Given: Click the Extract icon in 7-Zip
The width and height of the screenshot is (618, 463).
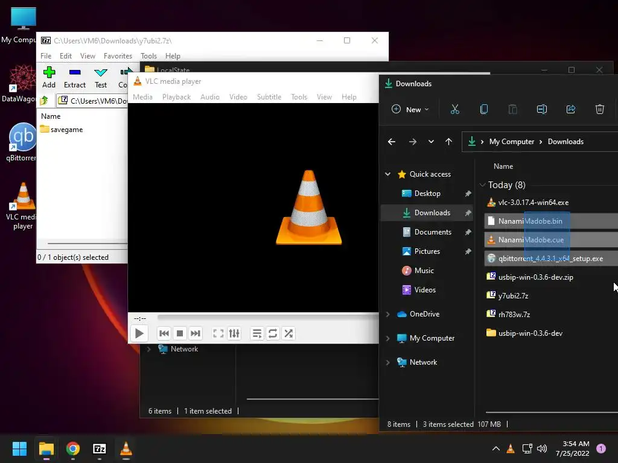Looking at the screenshot, I should [x=74, y=77].
